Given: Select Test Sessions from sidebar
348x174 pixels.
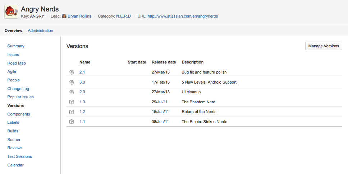Looking at the screenshot, I should click(19, 156).
